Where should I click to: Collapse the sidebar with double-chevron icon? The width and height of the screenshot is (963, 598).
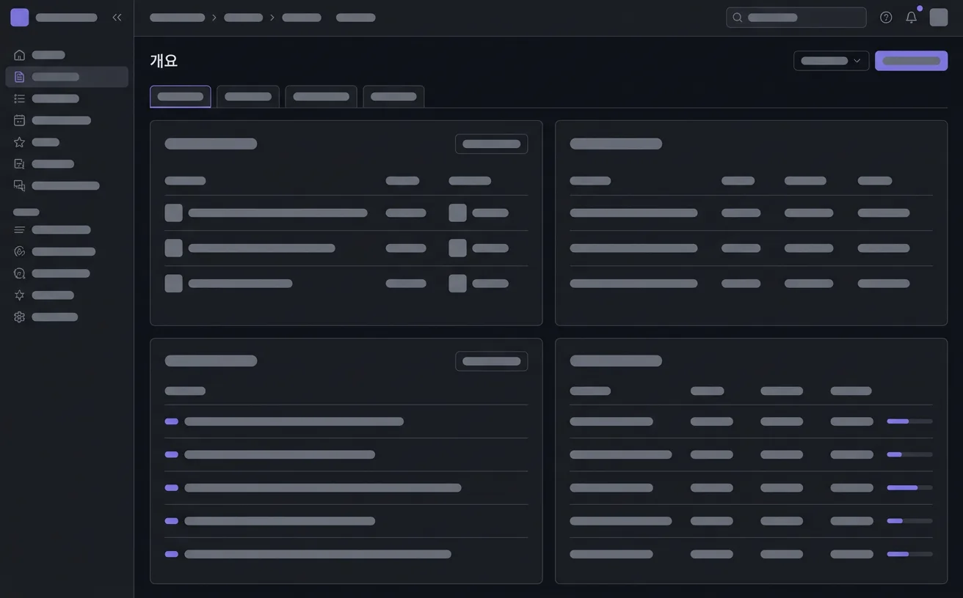[x=117, y=18]
